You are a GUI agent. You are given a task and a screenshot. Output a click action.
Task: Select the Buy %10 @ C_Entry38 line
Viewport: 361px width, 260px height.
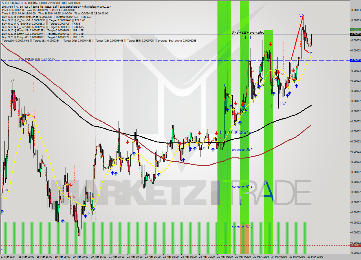point(43,20)
